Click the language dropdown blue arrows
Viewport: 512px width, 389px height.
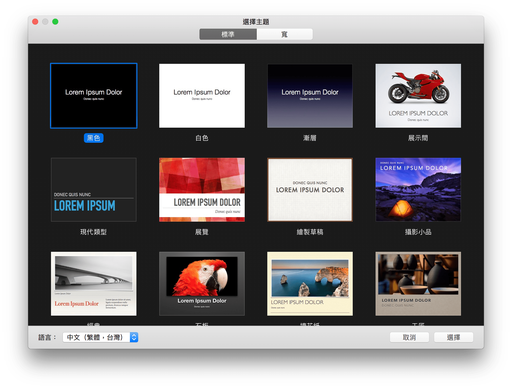(134, 337)
